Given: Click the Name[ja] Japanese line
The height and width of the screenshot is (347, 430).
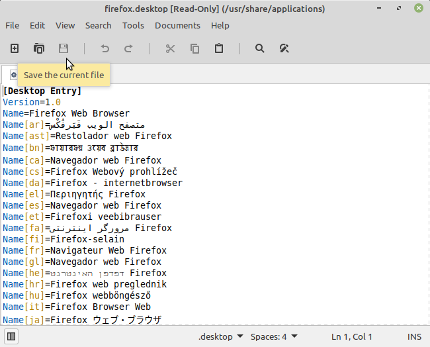Looking at the screenshot, I should click(x=82, y=320).
